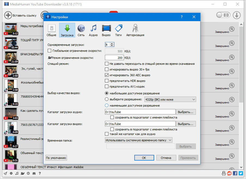Click the audio folder path field
Image resolution: width=246 pixels, height=179 pixels.
pos(140,112)
